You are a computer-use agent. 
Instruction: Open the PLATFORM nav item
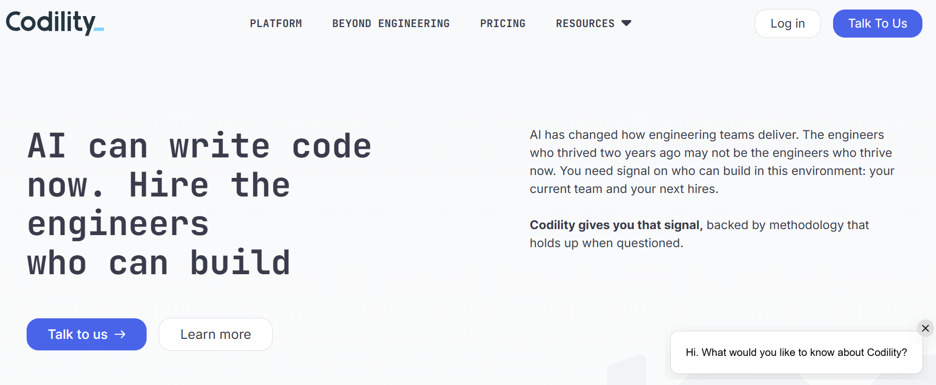coord(276,24)
